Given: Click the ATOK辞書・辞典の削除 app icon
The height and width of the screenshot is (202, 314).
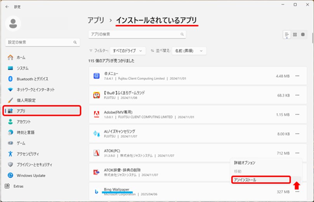Looking at the screenshot, I should tap(97, 172).
